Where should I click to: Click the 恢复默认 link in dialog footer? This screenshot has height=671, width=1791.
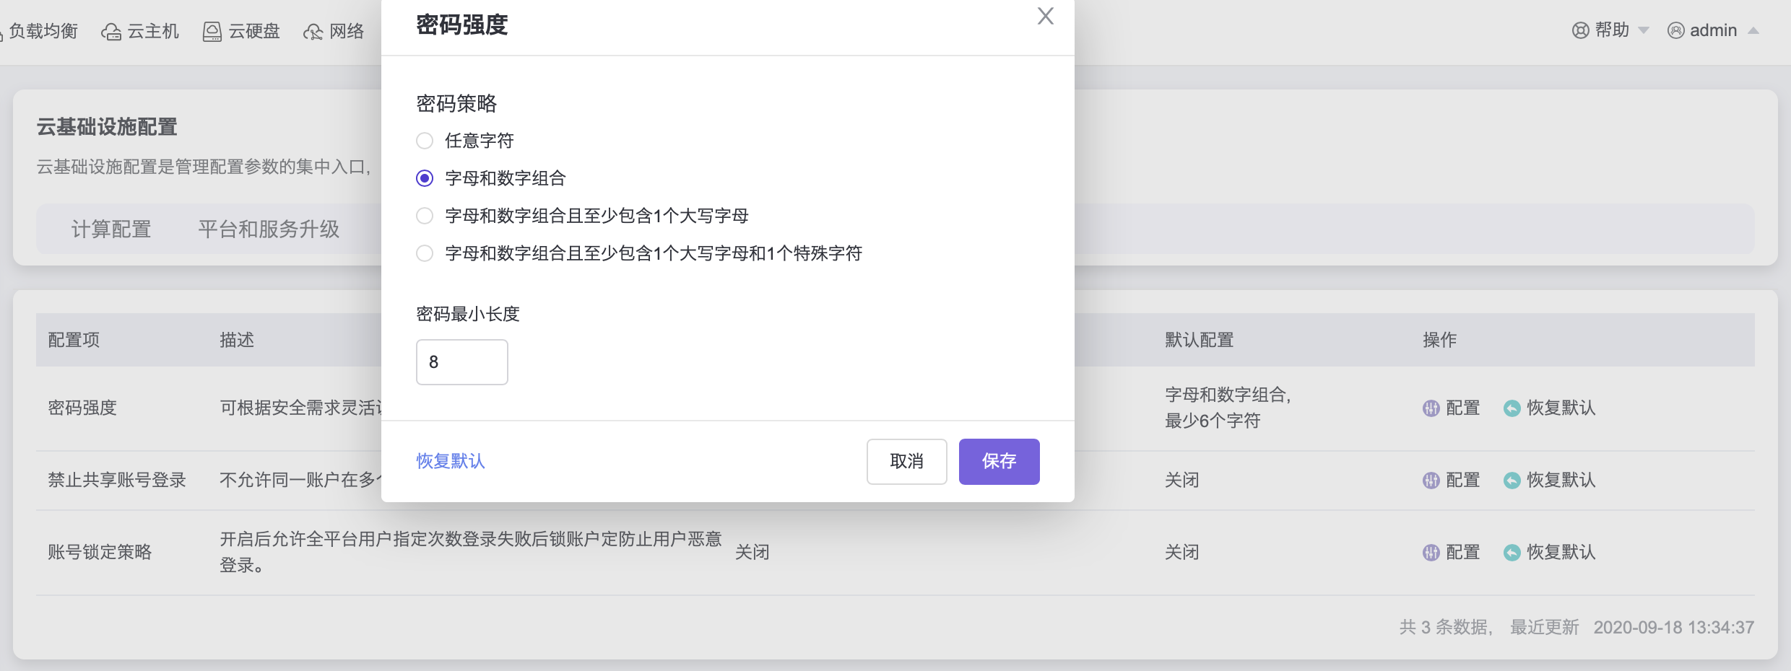point(451,461)
